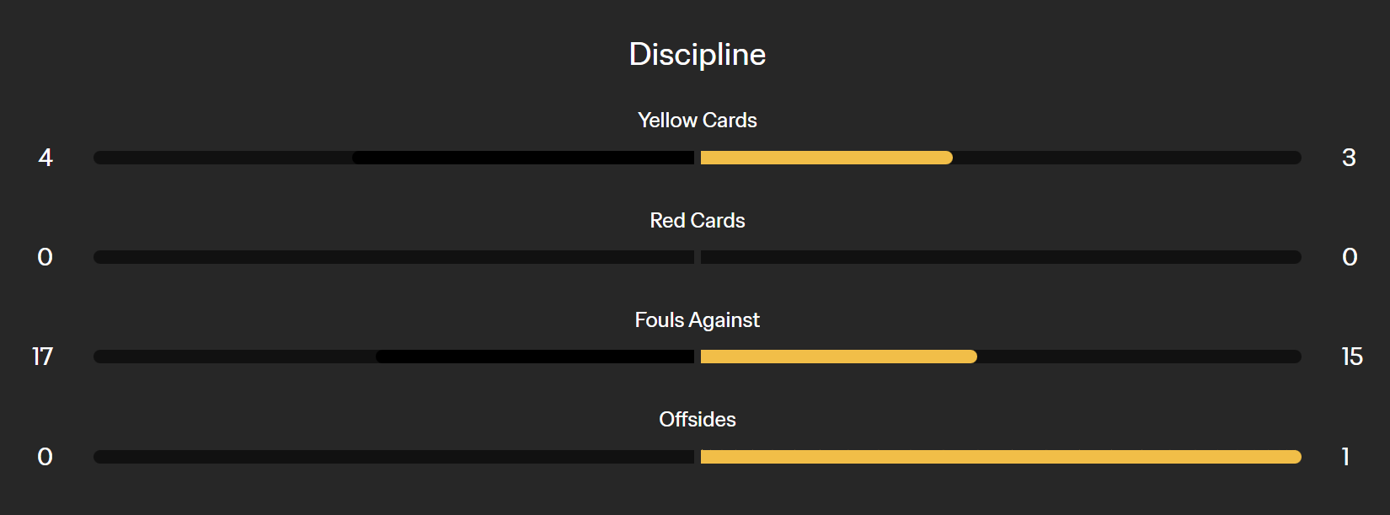Click the away team's yellow card count of 3
Image resolution: width=1390 pixels, height=515 pixels.
coord(1349,158)
